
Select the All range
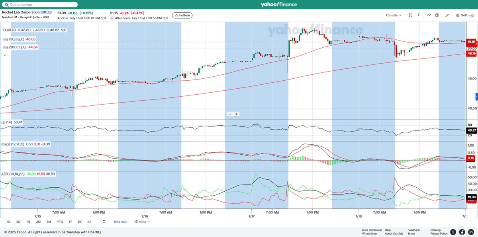tap(89, 221)
